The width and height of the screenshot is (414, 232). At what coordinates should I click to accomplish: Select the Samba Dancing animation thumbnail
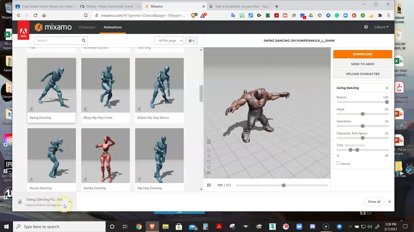(105, 156)
